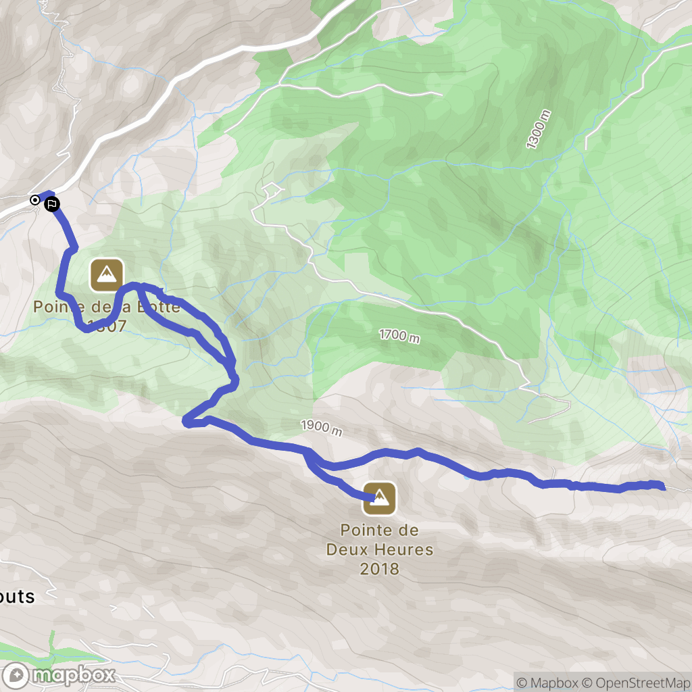Open the Mapbox logo link
Image resolution: width=692 pixels, height=692 pixels.
(58, 675)
